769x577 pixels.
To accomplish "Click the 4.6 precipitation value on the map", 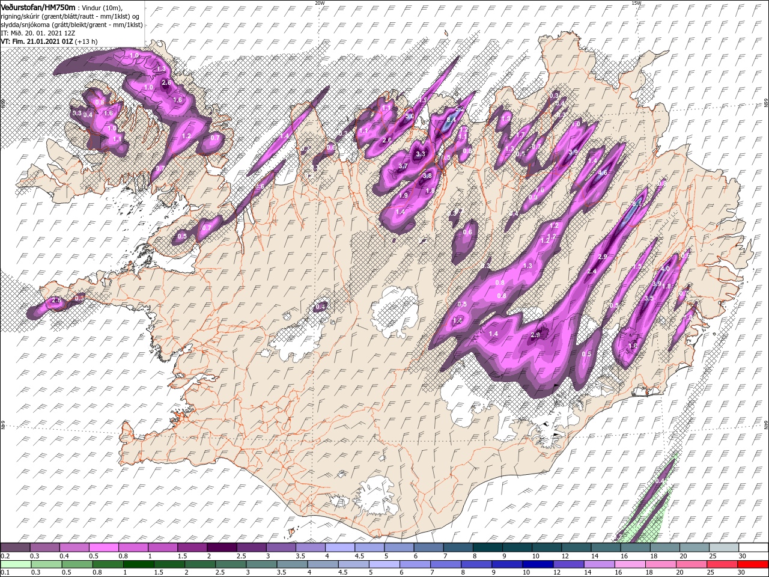I will click(604, 173).
